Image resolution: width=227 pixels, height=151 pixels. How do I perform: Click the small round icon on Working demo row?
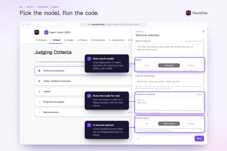pyautogui.click(x=129, y=112)
